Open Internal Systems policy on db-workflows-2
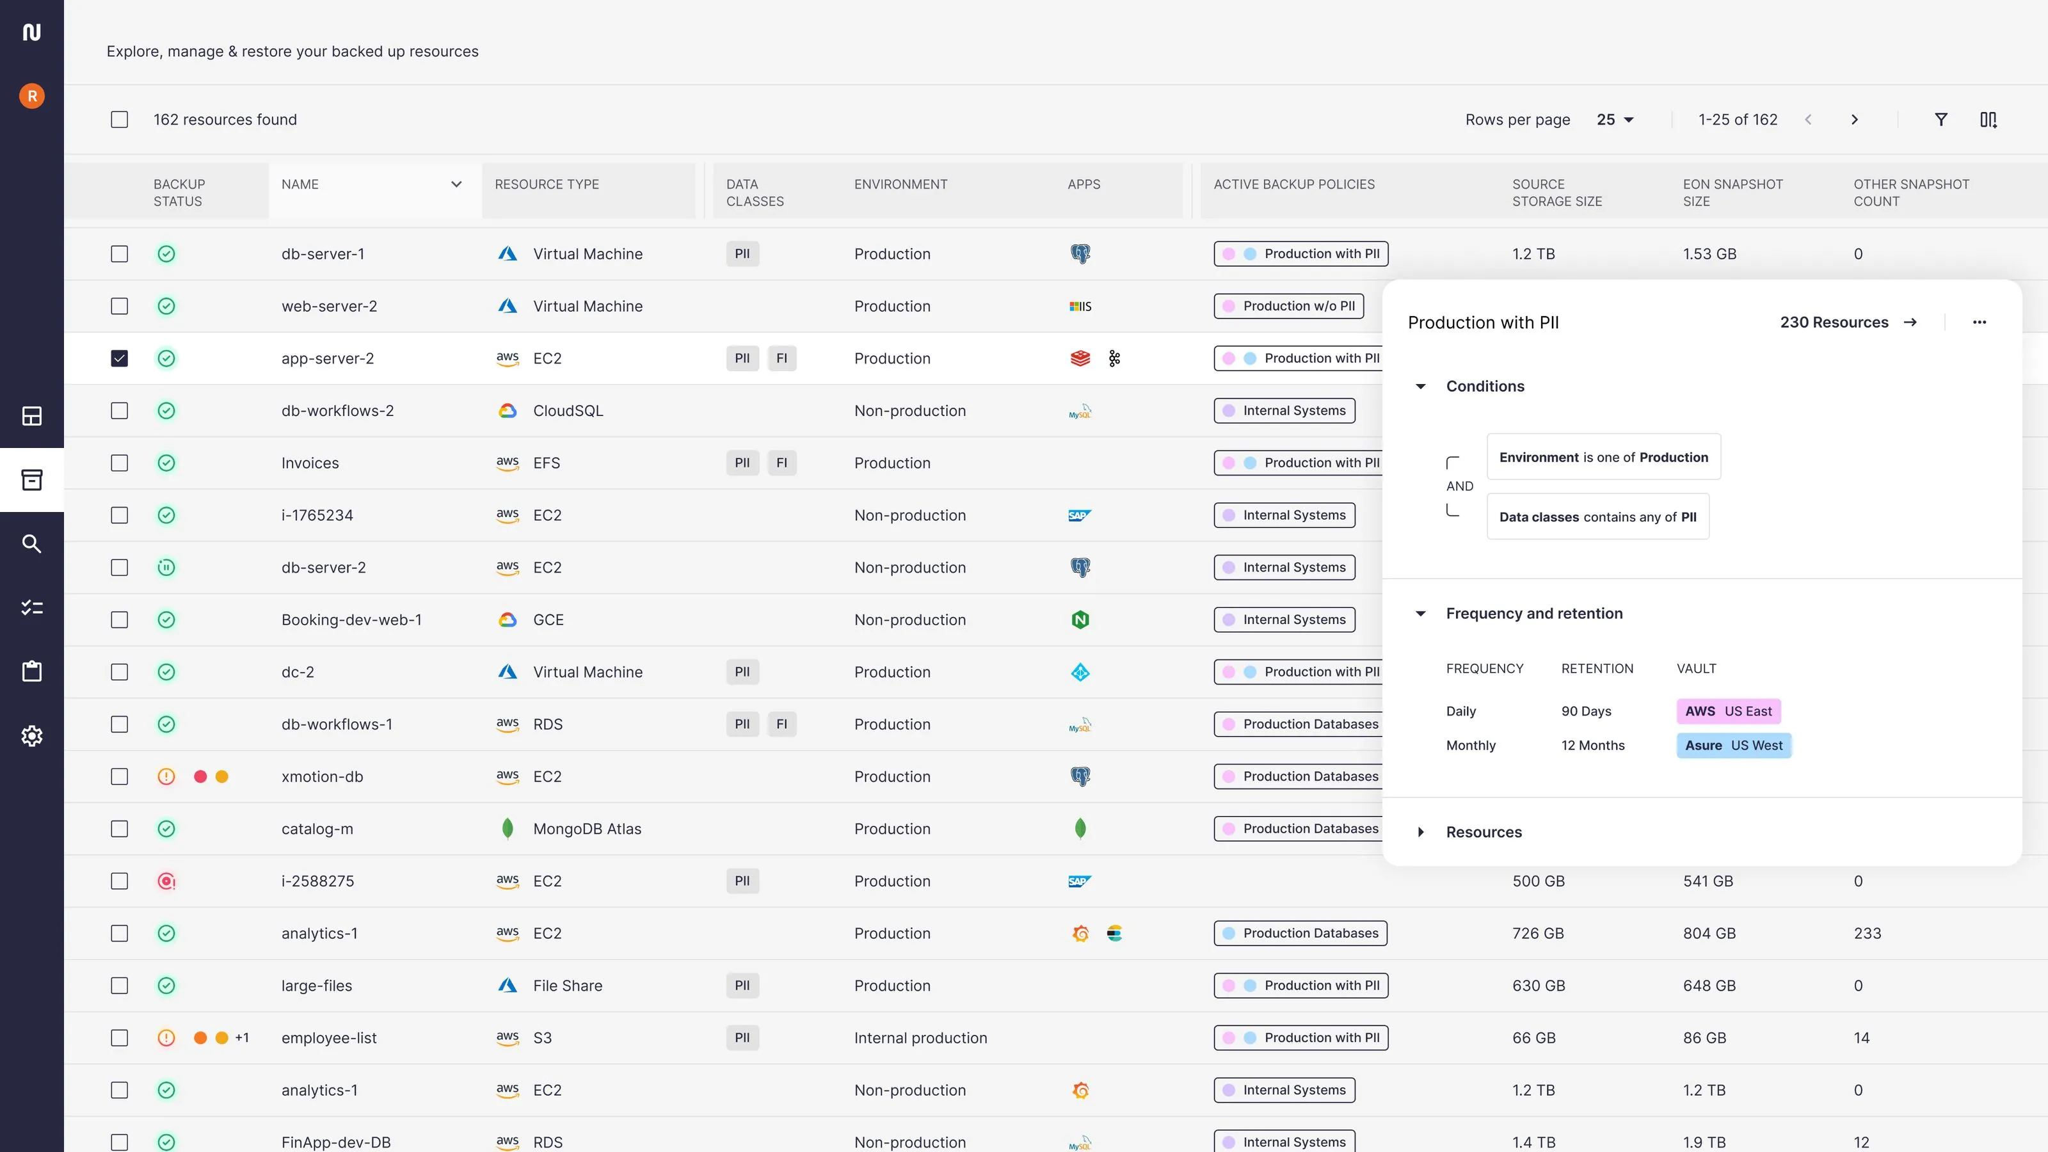The width and height of the screenshot is (2048, 1152). point(1284,411)
